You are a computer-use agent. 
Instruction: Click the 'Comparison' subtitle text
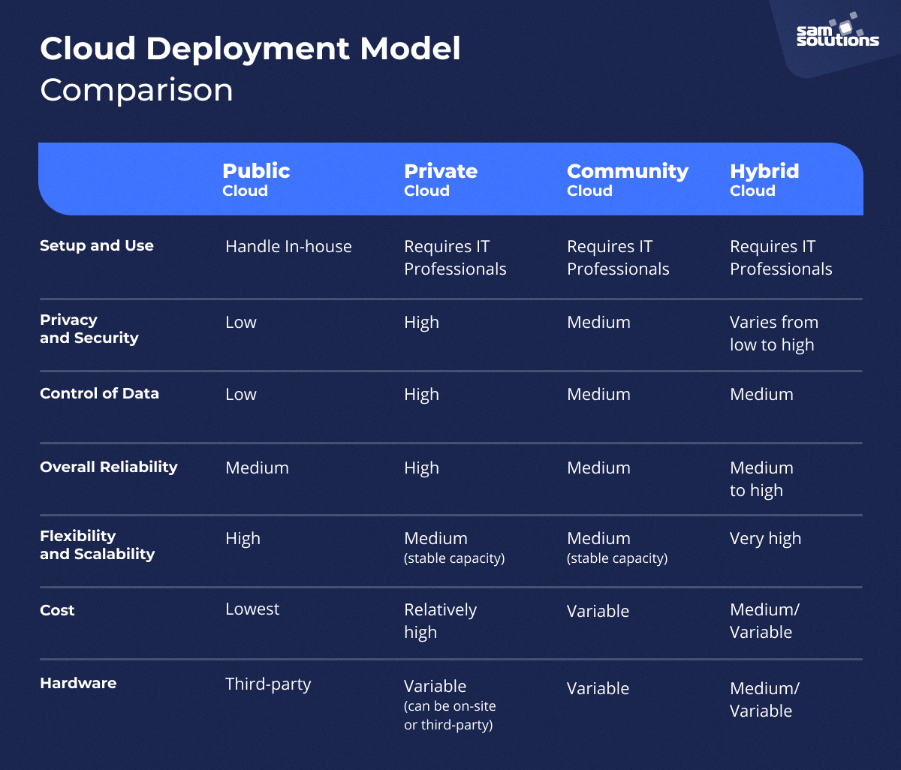coord(136,90)
